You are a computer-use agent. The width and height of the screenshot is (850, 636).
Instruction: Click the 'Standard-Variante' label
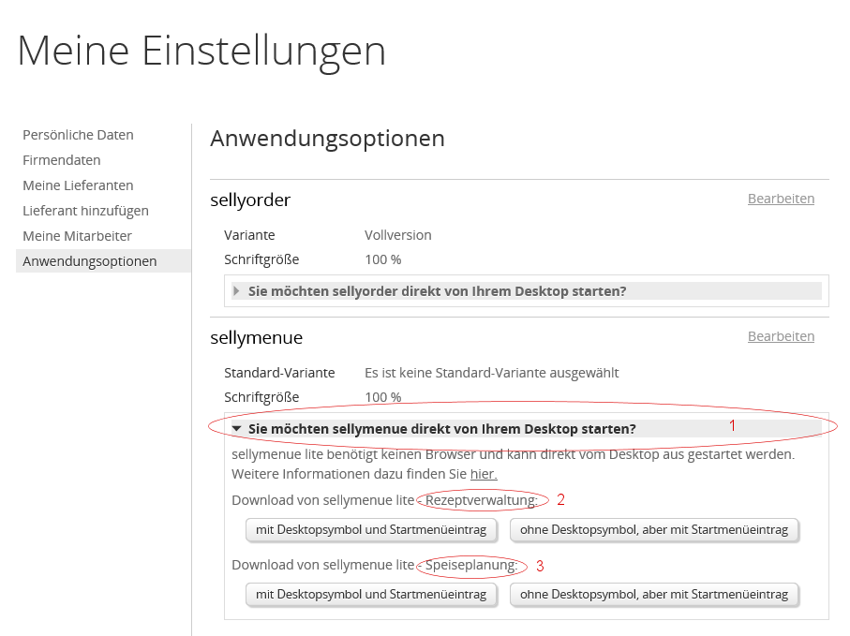(279, 373)
